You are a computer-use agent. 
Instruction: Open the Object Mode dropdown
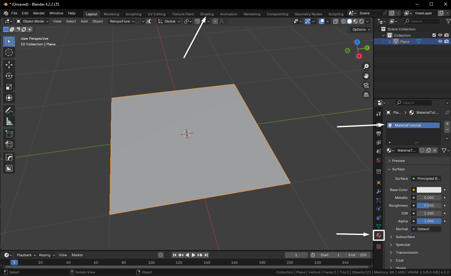coord(33,21)
